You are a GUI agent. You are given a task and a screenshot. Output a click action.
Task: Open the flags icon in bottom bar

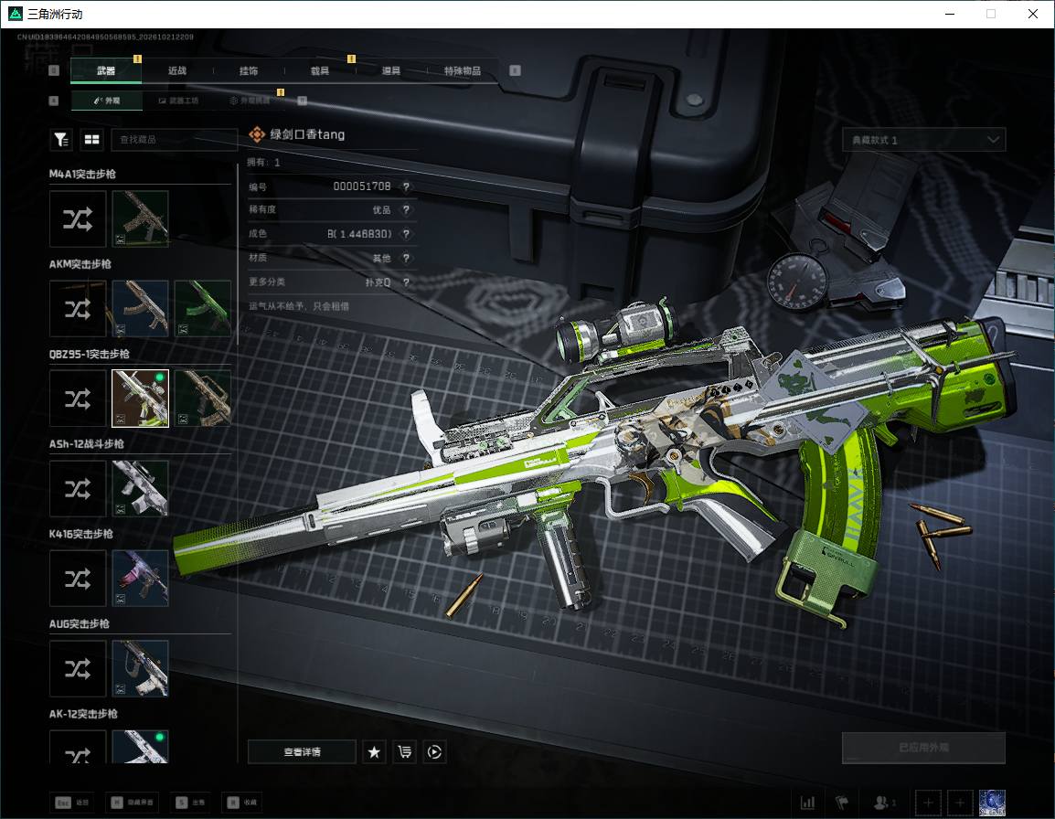(x=842, y=803)
